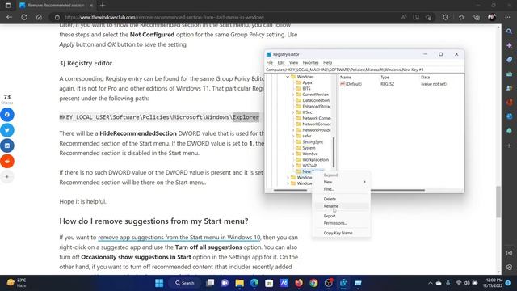
Task: Click the site information lock icon
Action: (57, 17)
